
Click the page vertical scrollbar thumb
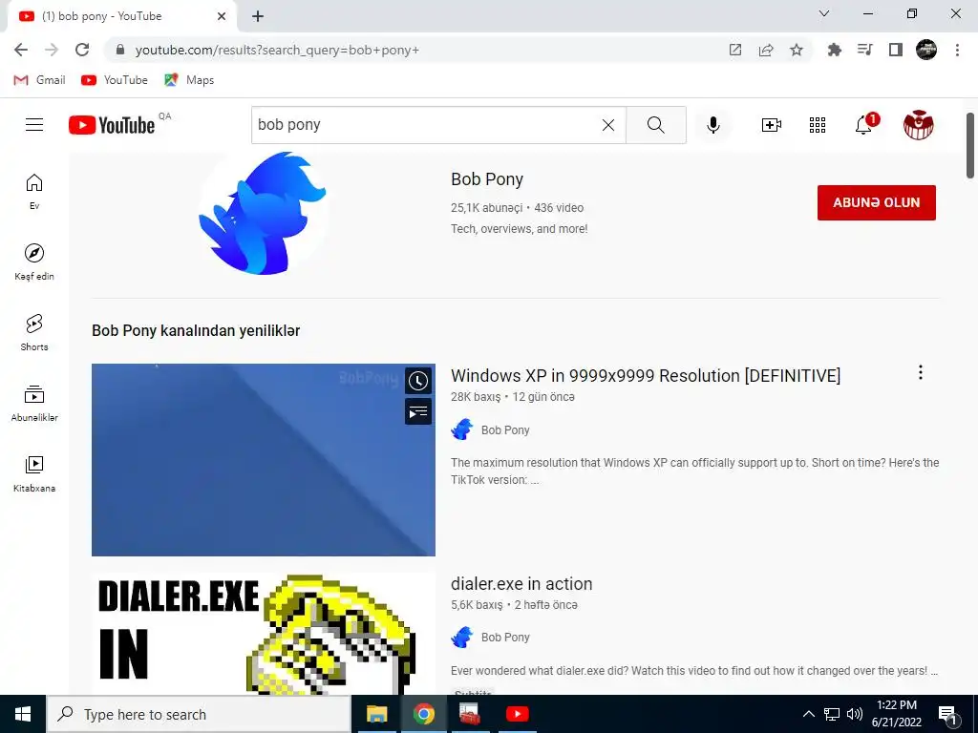[970, 145]
